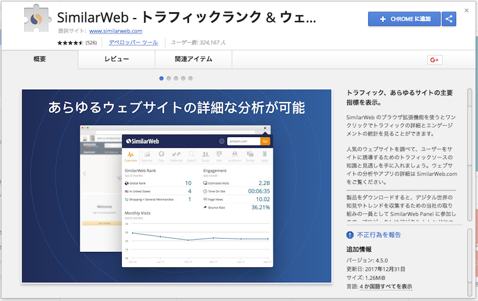Viewport: 478px width, 301px height.
Task: Click the サイズ: 1.26MiB text
Action: pos(366,278)
